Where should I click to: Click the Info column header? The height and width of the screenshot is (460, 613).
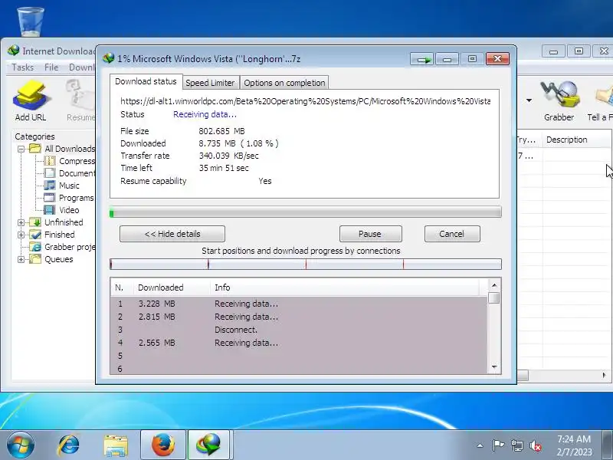tap(345, 287)
